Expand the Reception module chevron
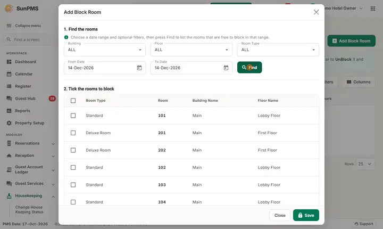This screenshot has height=229, width=383. 53,156
